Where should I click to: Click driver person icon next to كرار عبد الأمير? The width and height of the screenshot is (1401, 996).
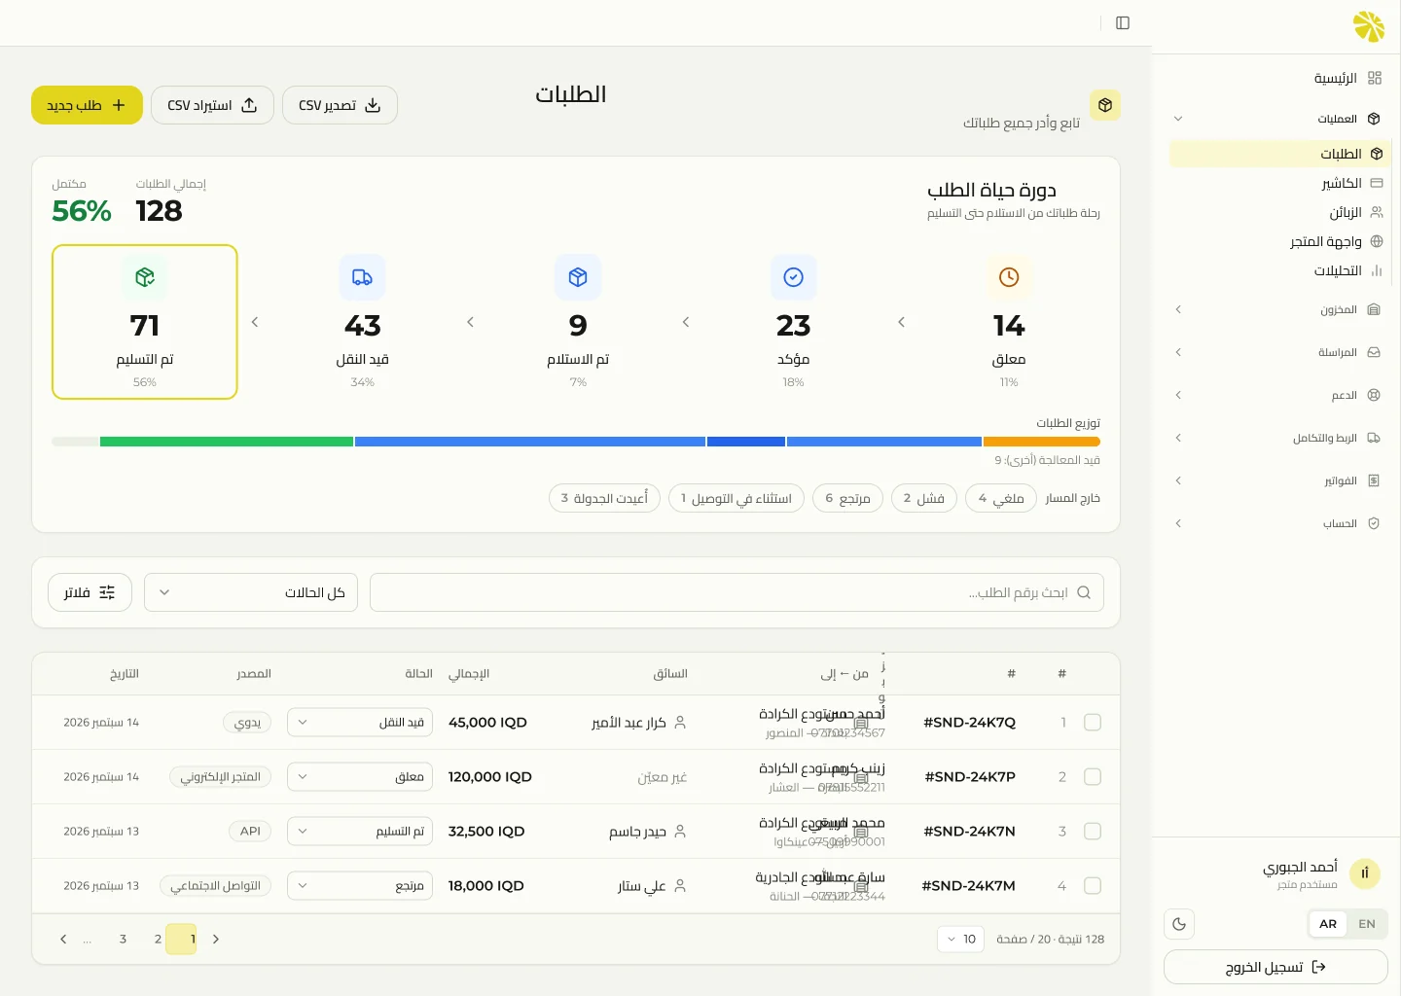[680, 723]
